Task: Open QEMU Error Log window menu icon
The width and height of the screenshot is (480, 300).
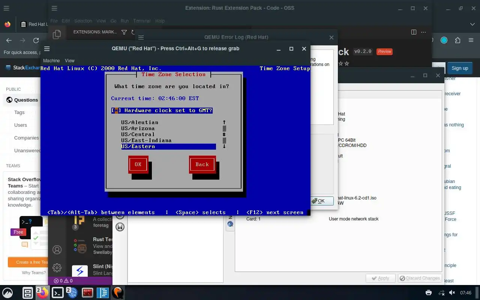Action: tap(141, 37)
